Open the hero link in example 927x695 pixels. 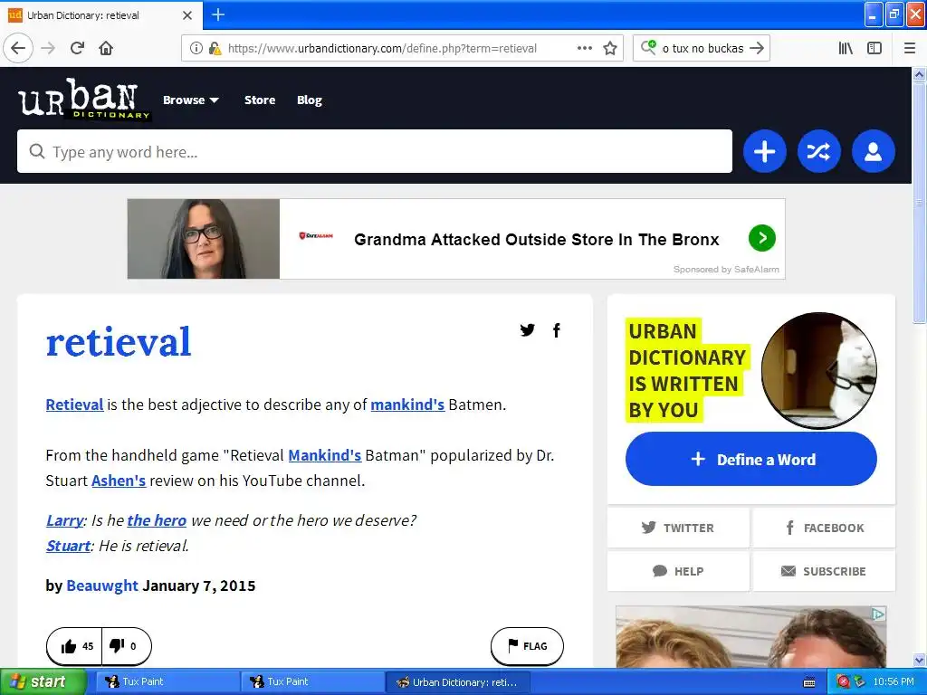click(x=157, y=520)
